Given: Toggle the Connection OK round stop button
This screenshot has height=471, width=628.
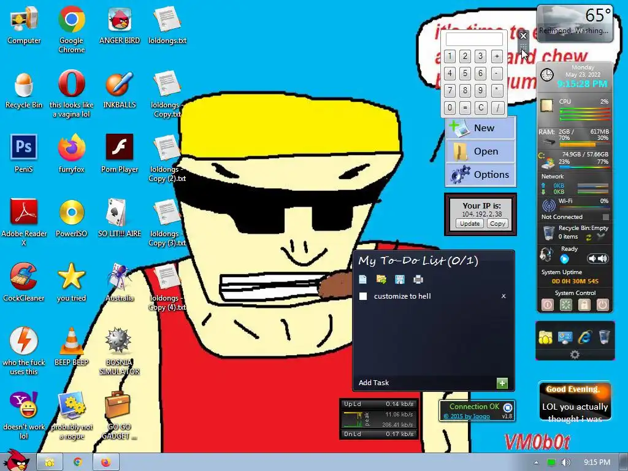Looking at the screenshot, I should click(x=507, y=408).
